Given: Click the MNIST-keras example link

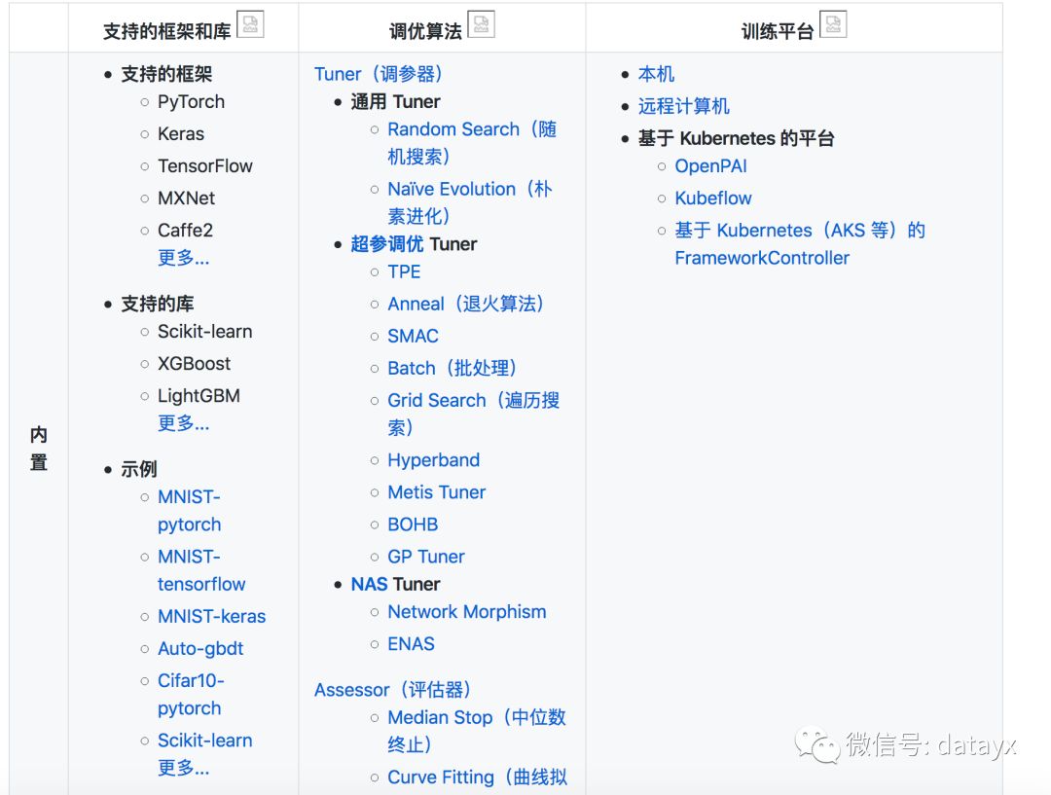Looking at the screenshot, I should point(212,616).
